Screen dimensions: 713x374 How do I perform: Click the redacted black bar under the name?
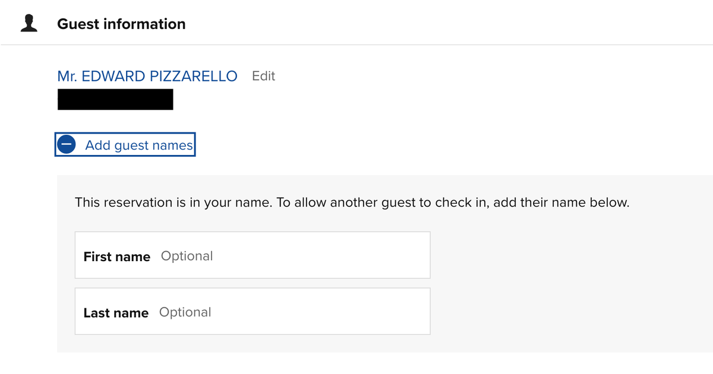click(x=115, y=99)
